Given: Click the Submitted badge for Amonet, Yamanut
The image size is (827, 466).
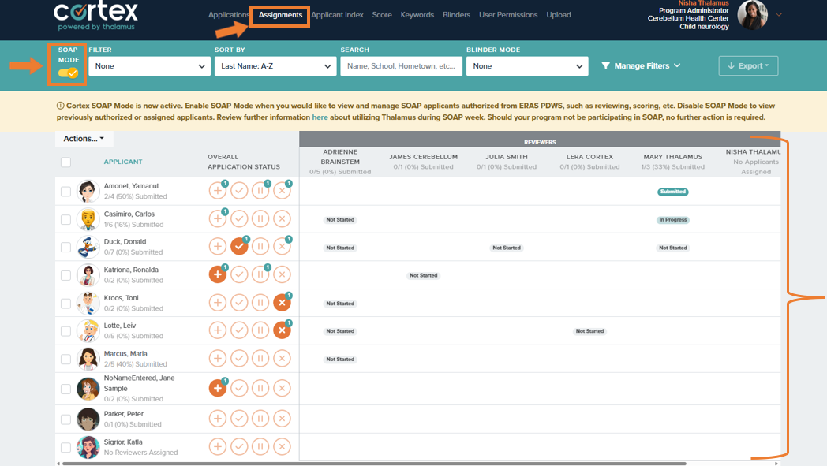Looking at the screenshot, I should tap(673, 192).
